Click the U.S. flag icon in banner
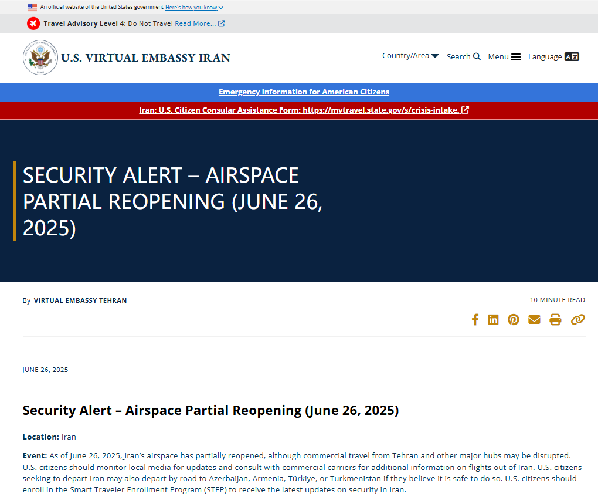The height and width of the screenshot is (500, 598). click(32, 8)
